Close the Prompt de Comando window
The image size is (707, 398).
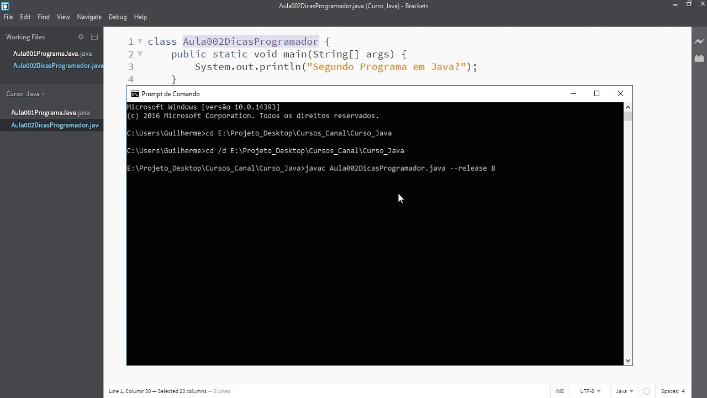(x=620, y=94)
